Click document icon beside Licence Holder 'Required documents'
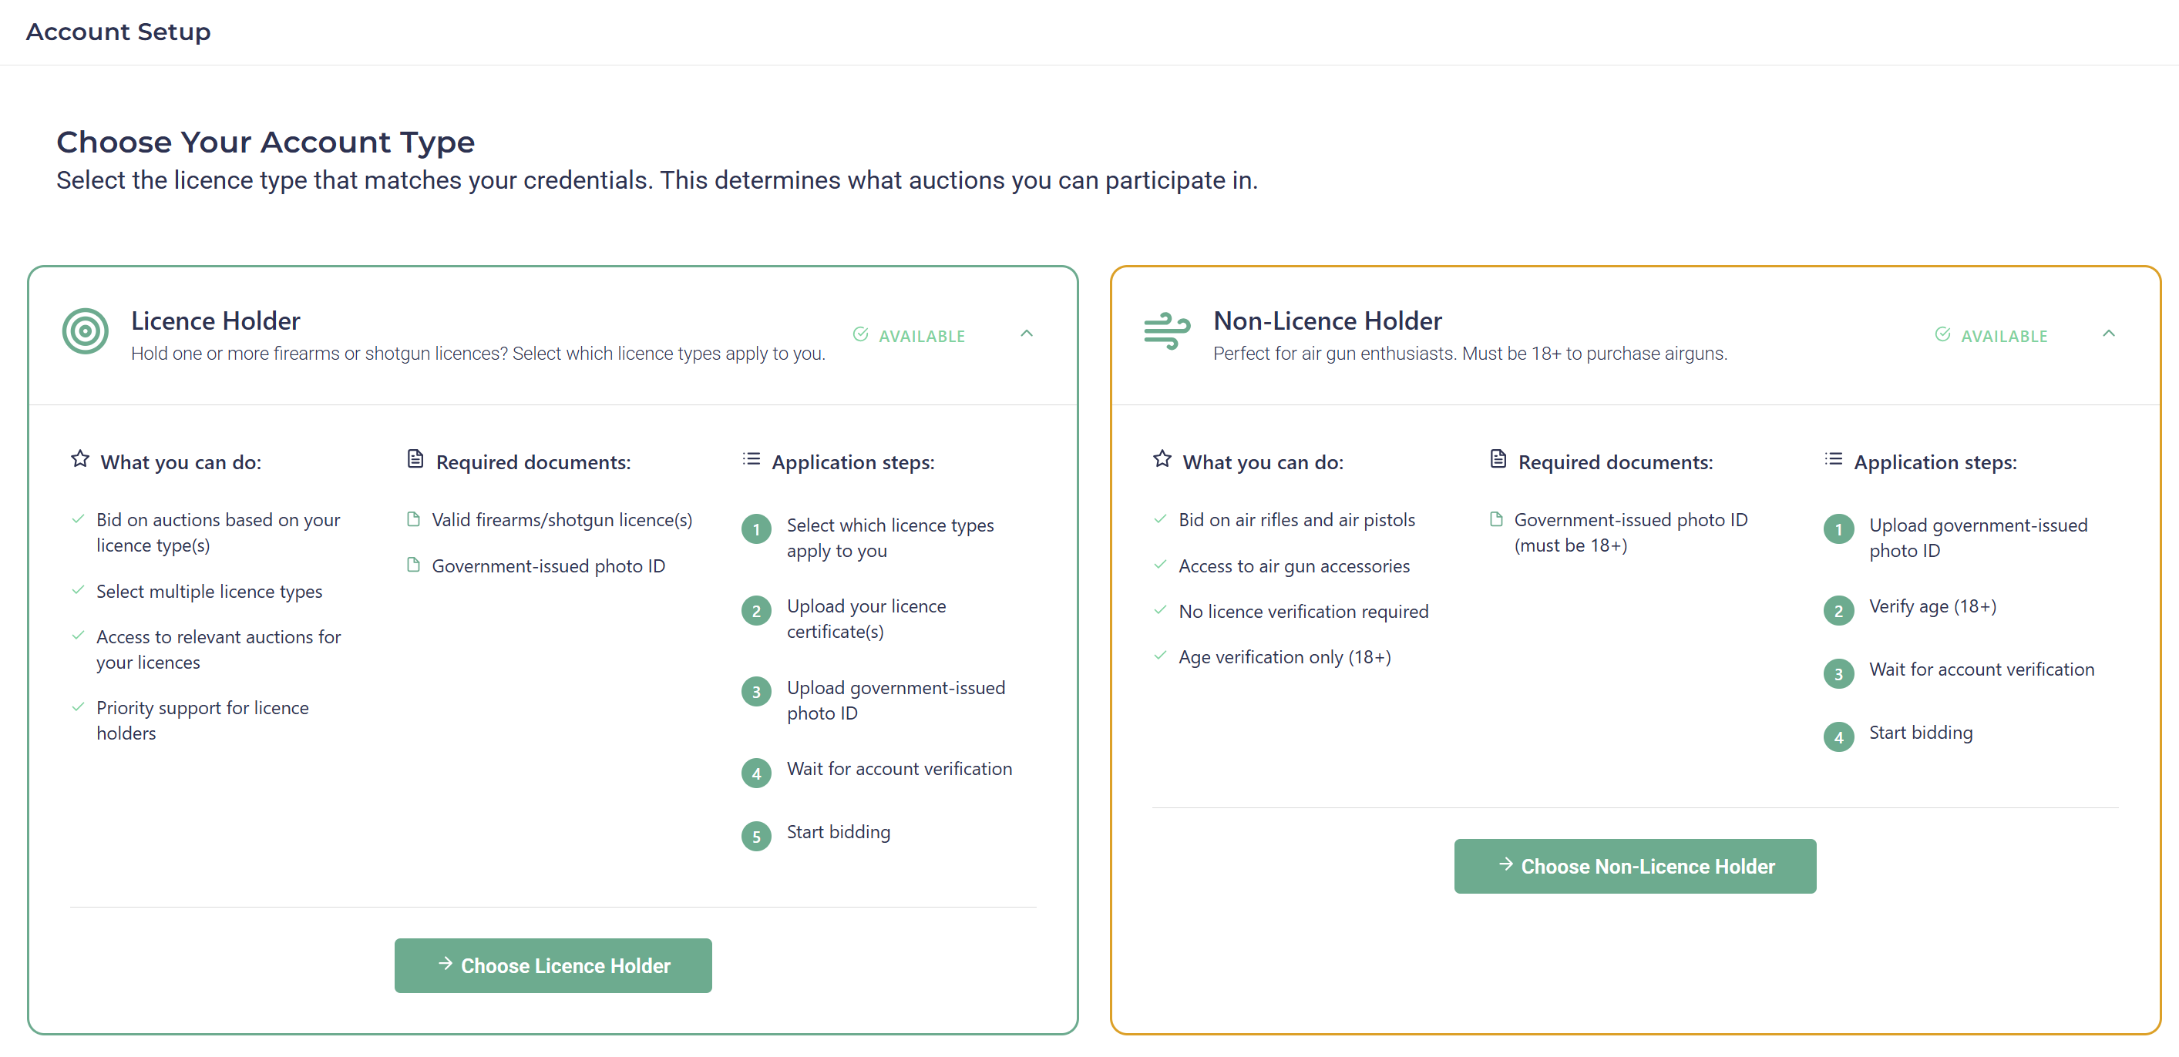Image resolution: width=2179 pixels, height=1057 pixels. [415, 459]
